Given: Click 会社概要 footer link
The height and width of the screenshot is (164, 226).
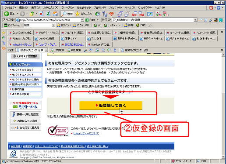Looking at the screenshot, I should [15, 146].
